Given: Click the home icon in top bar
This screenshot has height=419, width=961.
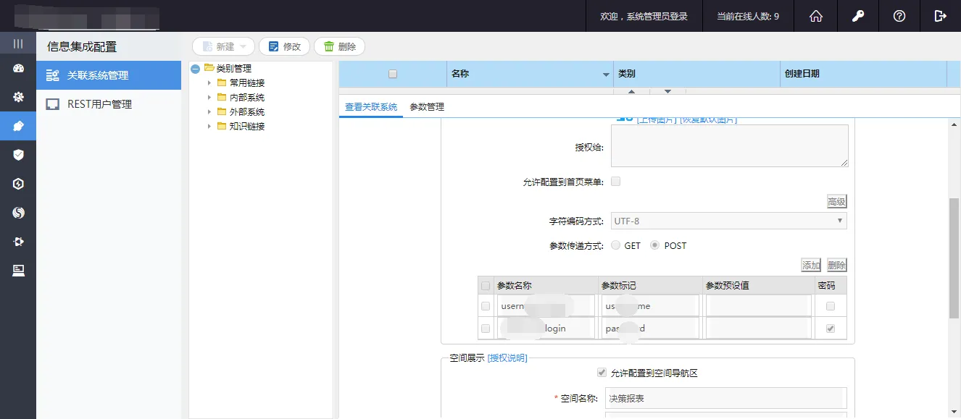Looking at the screenshot, I should tap(816, 16).
